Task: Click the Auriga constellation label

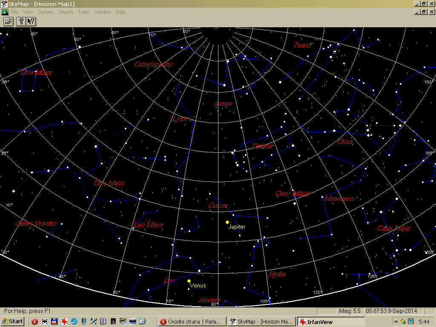Action: pos(223,104)
